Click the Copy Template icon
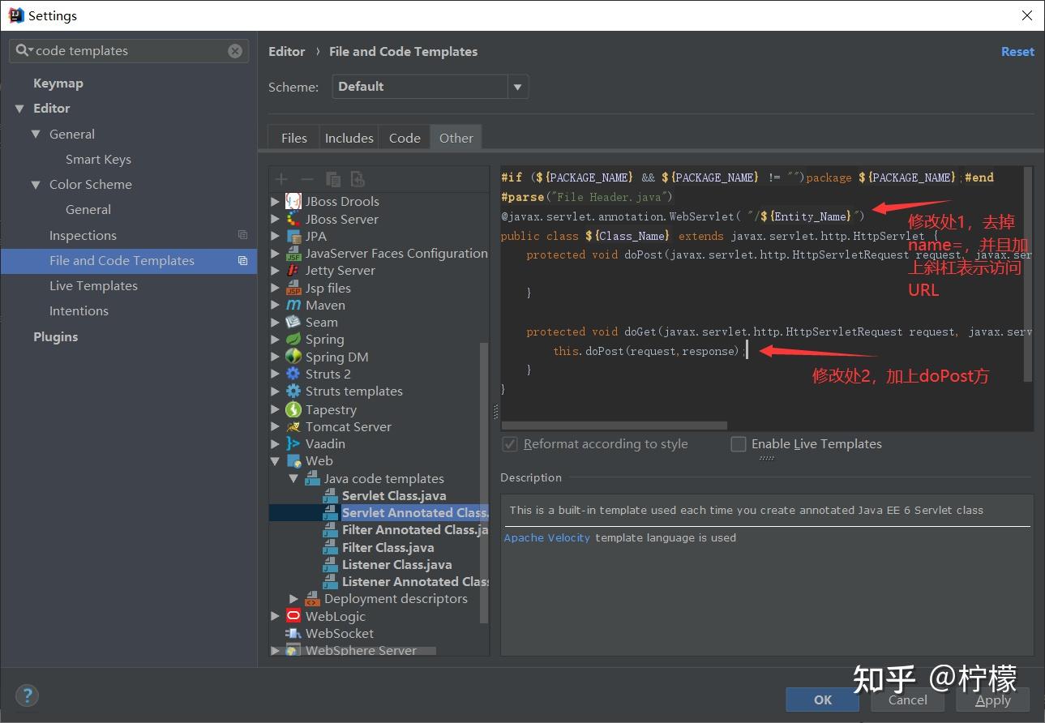1045x723 pixels. pyautogui.click(x=332, y=179)
